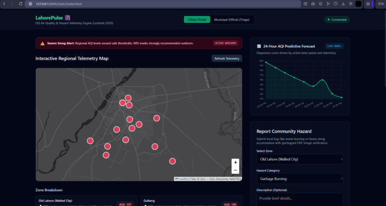Click the forecast chart's last point near 122
The width and height of the screenshot is (386, 206).
[x=341, y=97]
